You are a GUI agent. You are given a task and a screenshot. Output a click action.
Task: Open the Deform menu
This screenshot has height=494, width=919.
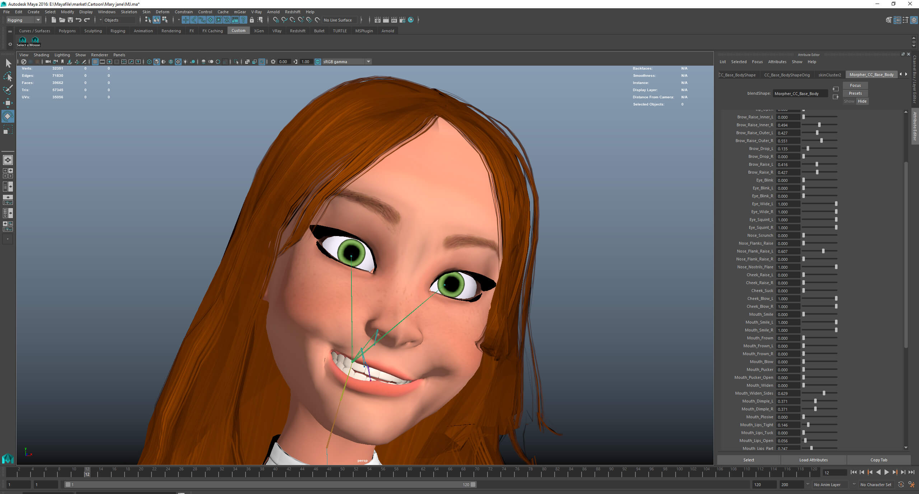tap(162, 12)
